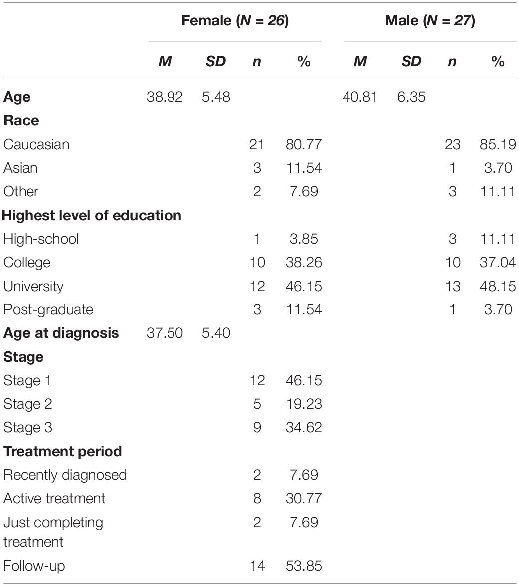
Task: Click the female Caucasian percentage 80.77
Action: pos(304,145)
